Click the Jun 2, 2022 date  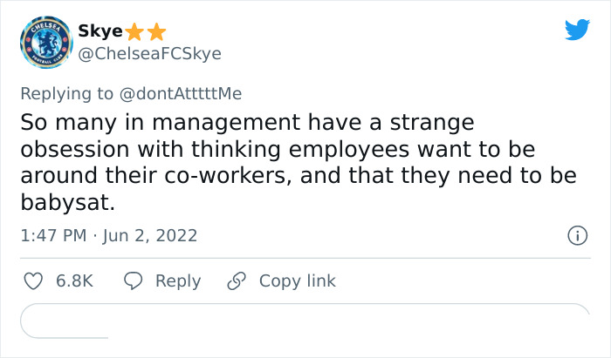(148, 235)
